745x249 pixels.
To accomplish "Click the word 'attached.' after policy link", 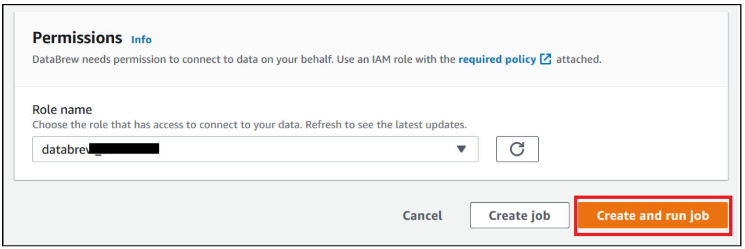I will click(x=578, y=59).
